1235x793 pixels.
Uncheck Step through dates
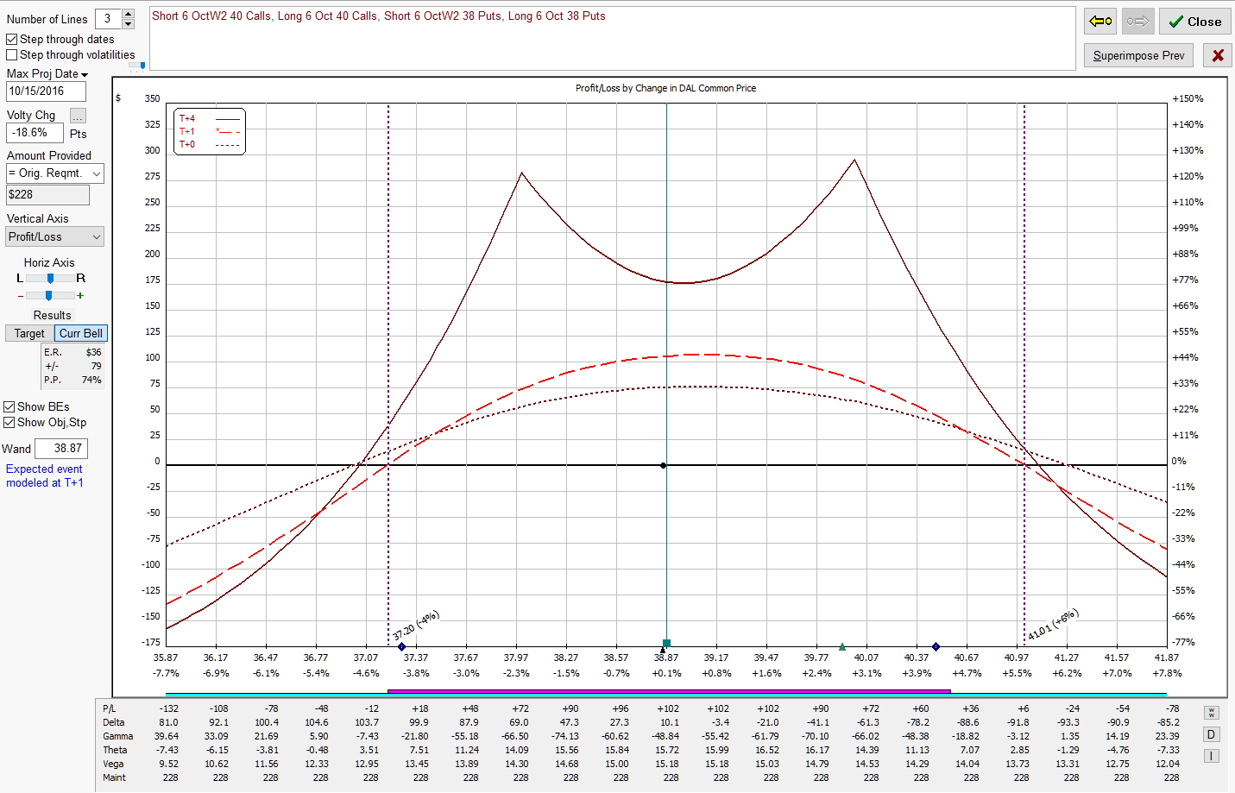pos(12,40)
